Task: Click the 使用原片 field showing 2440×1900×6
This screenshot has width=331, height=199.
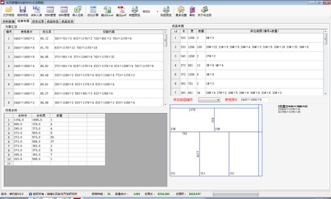Action: (x=254, y=99)
